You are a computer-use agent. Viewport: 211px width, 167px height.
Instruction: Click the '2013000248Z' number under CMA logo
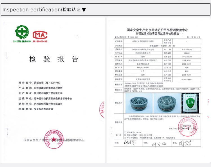click(x=40, y=41)
